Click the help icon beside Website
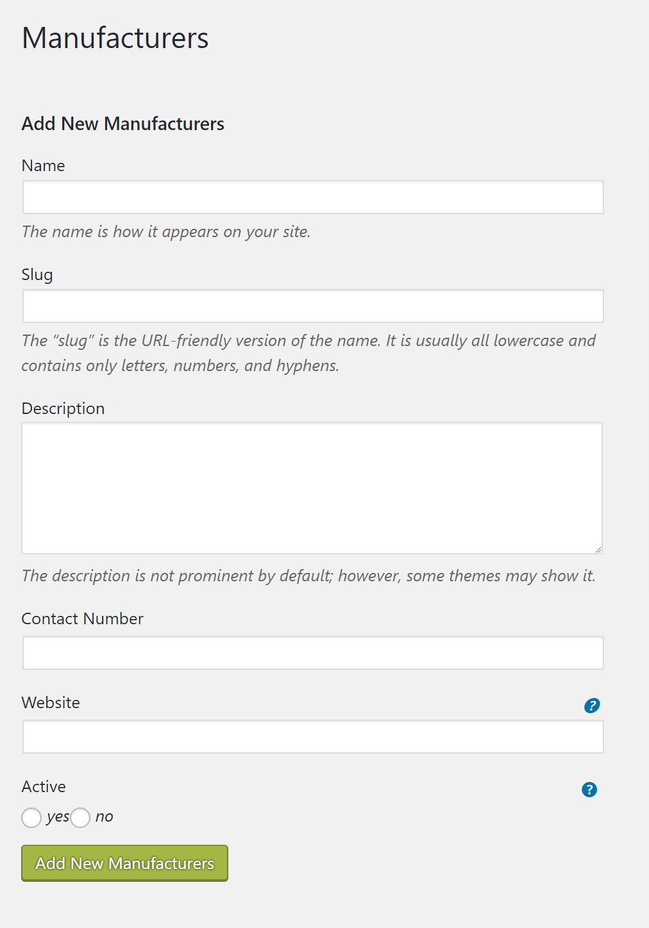Screen dimensions: 649x928 tap(592, 706)
